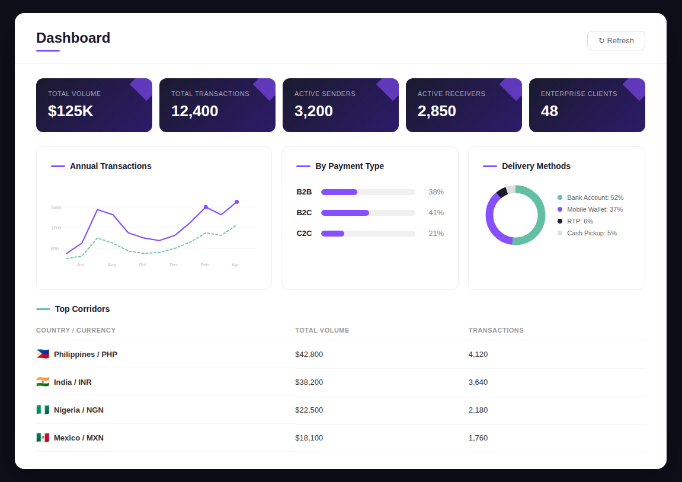This screenshot has width=682, height=482.
Task: Click the India flag icon
Action: [x=41, y=382]
